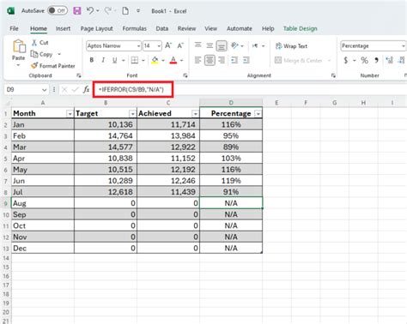The width and height of the screenshot is (407, 324).
Task: Open the Customize Quick Access Toolbar arrow
Action: [138, 11]
